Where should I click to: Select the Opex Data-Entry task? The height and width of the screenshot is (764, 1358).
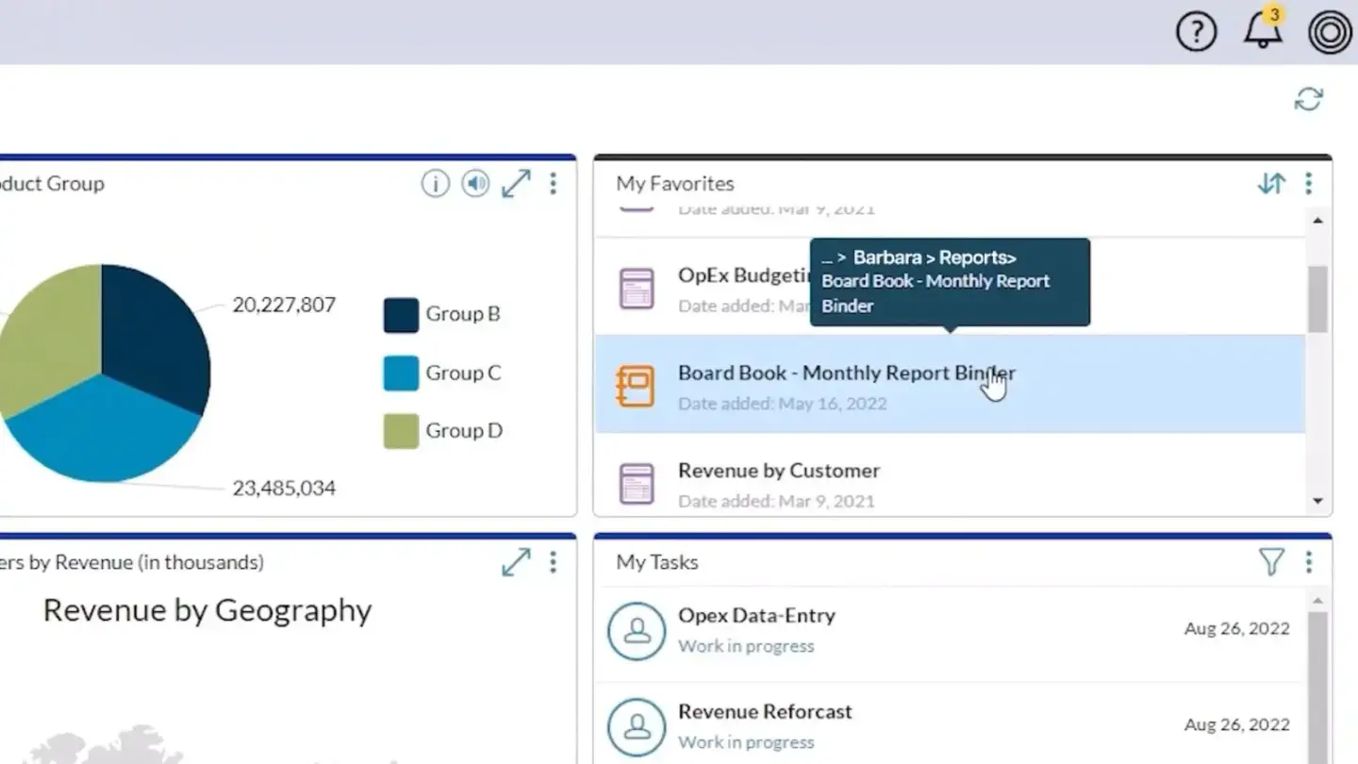[756, 615]
